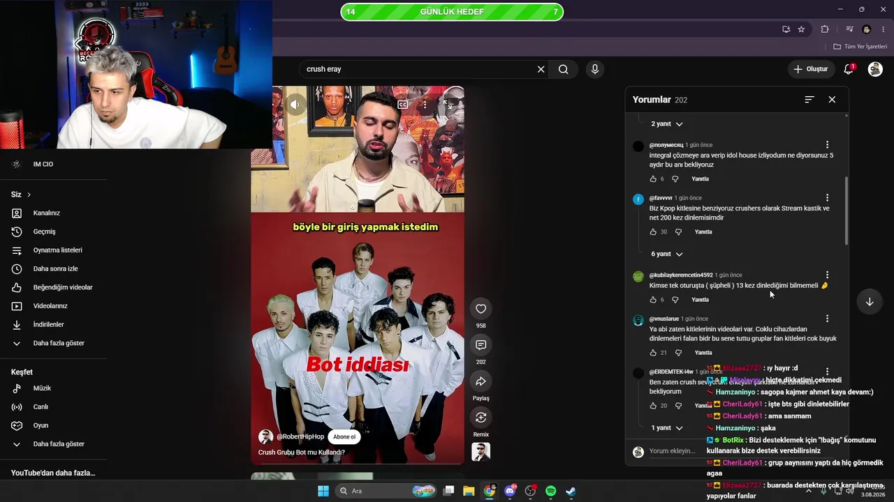894x502 pixels.
Task: Close the Yorumlar comments panel
Action: (832, 100)
